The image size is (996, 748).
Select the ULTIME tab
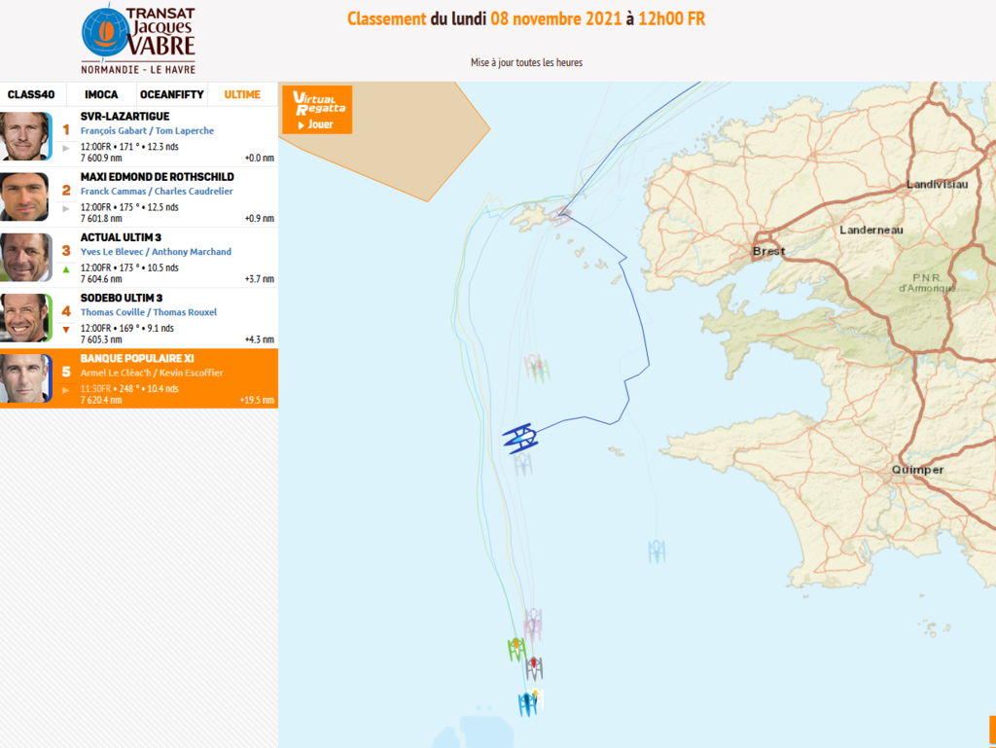[x=242, y=94]
